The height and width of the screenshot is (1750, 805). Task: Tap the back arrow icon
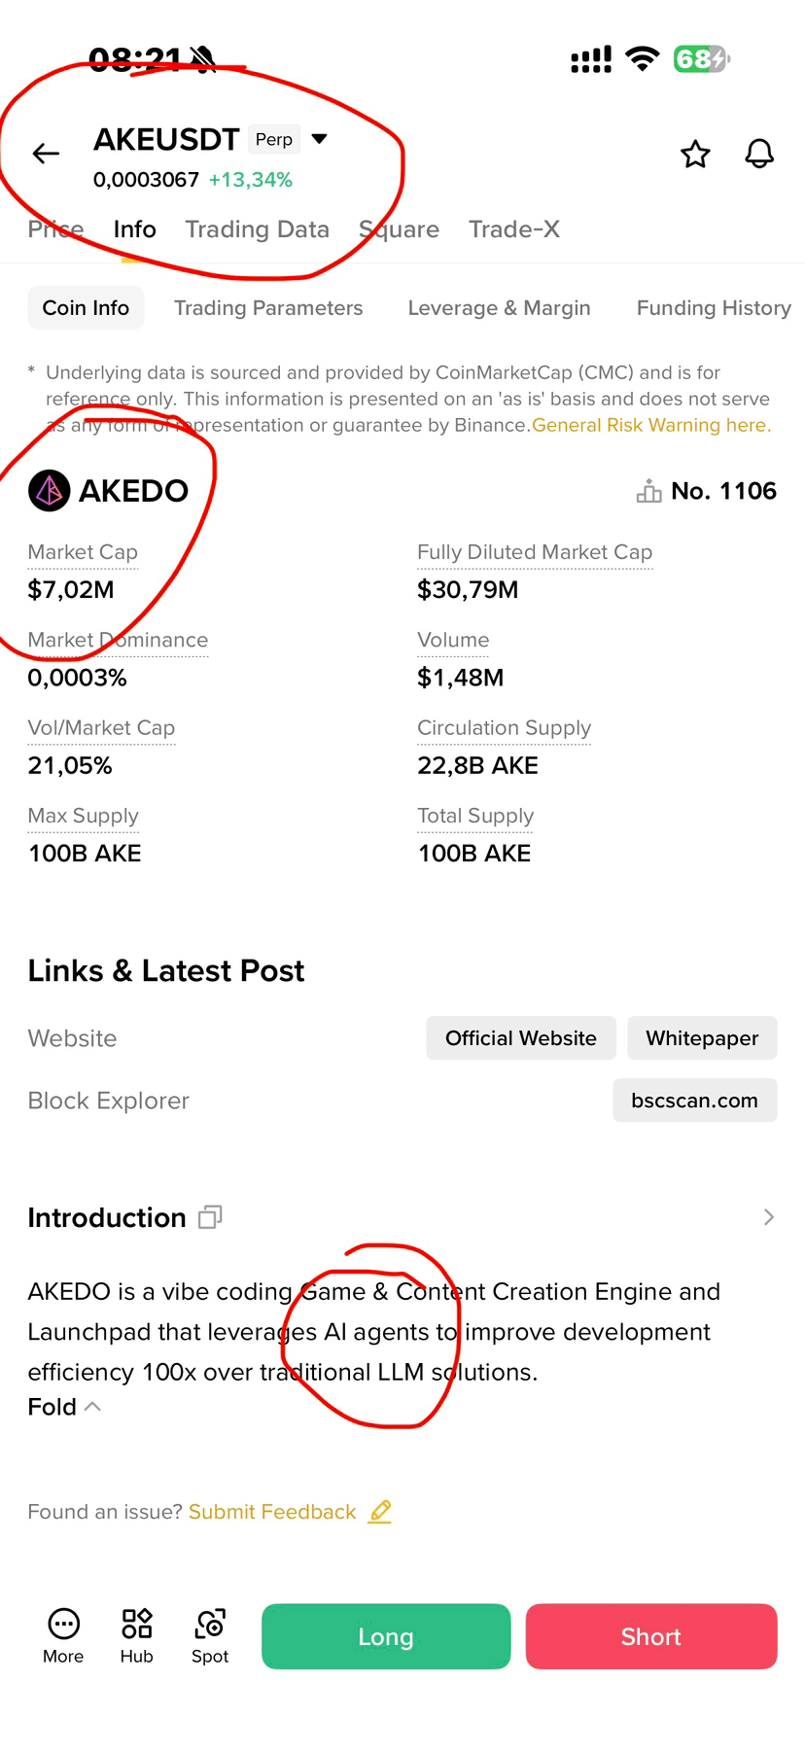click(46, 154)
